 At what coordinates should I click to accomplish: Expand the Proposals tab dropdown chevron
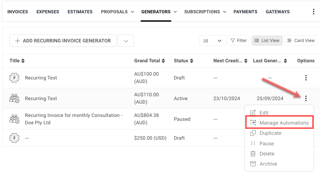(x=132, y=12)
